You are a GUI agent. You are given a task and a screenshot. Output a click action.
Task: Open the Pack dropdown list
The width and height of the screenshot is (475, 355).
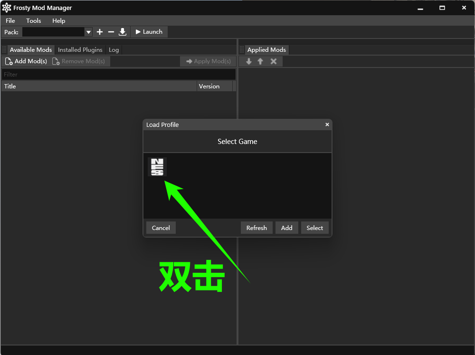tap(88, 32)
